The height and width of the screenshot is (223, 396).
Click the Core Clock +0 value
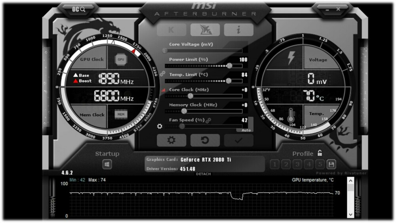244,90
